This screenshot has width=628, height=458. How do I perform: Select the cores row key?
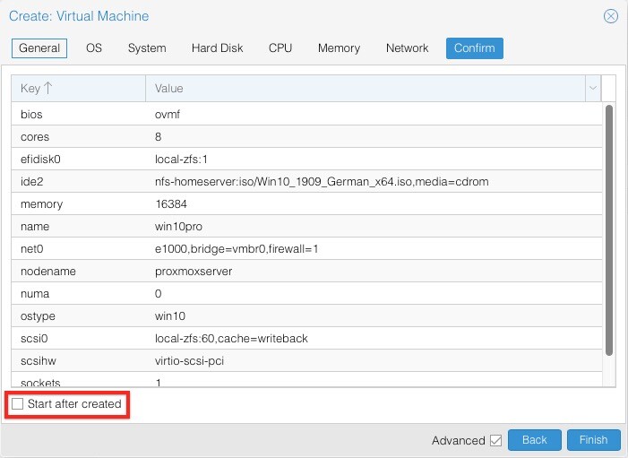[35, 137]
